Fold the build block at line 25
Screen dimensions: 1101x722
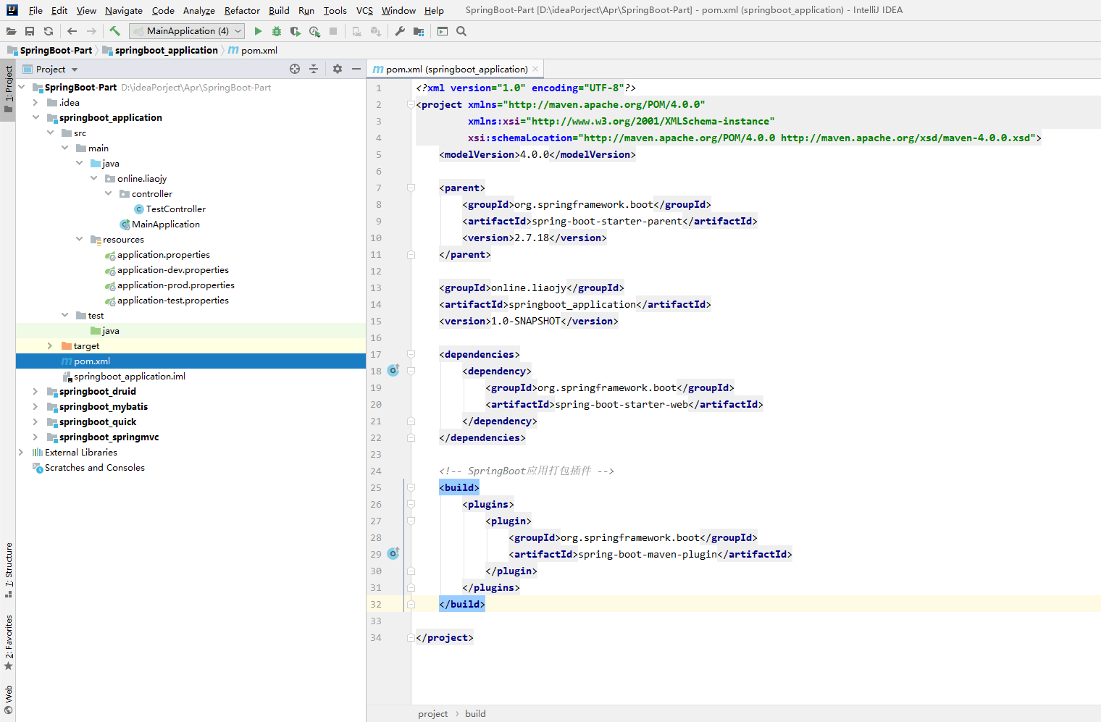tap(411, 487)
